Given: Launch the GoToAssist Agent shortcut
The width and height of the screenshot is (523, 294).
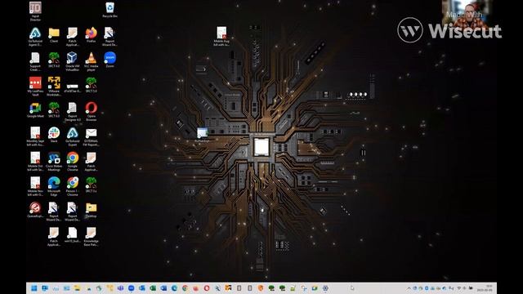Looking at the screenshot, I should coord(35,37).
